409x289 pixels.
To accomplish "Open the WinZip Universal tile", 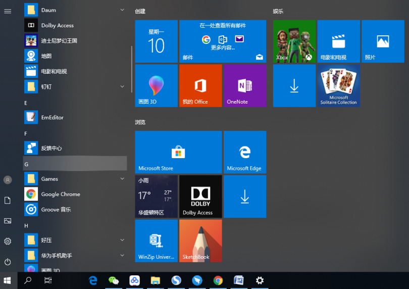I will (156, 240).
